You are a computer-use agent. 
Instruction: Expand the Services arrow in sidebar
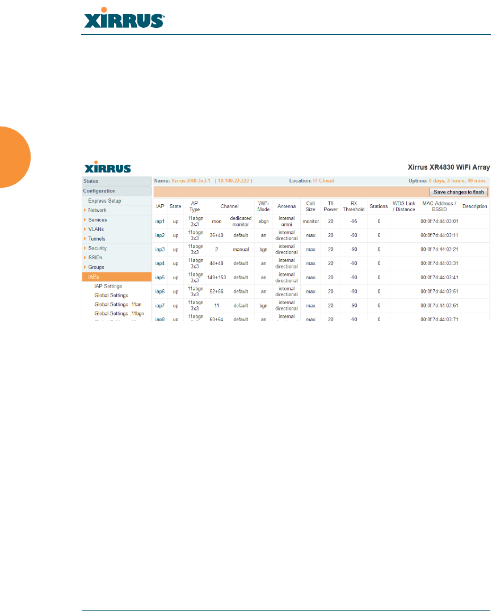tap(85, 220)
